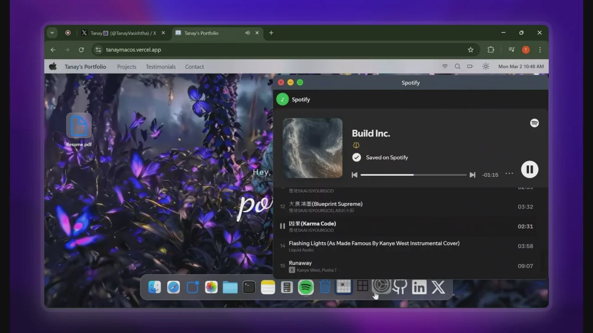
Task: Launch Safari compass icon in dock
Action: point(173,287)
